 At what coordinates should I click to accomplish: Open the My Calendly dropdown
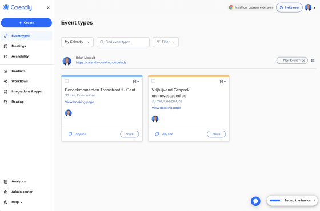tap(77, 42)
